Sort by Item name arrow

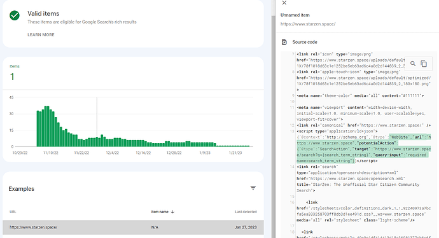click(172, 212)
